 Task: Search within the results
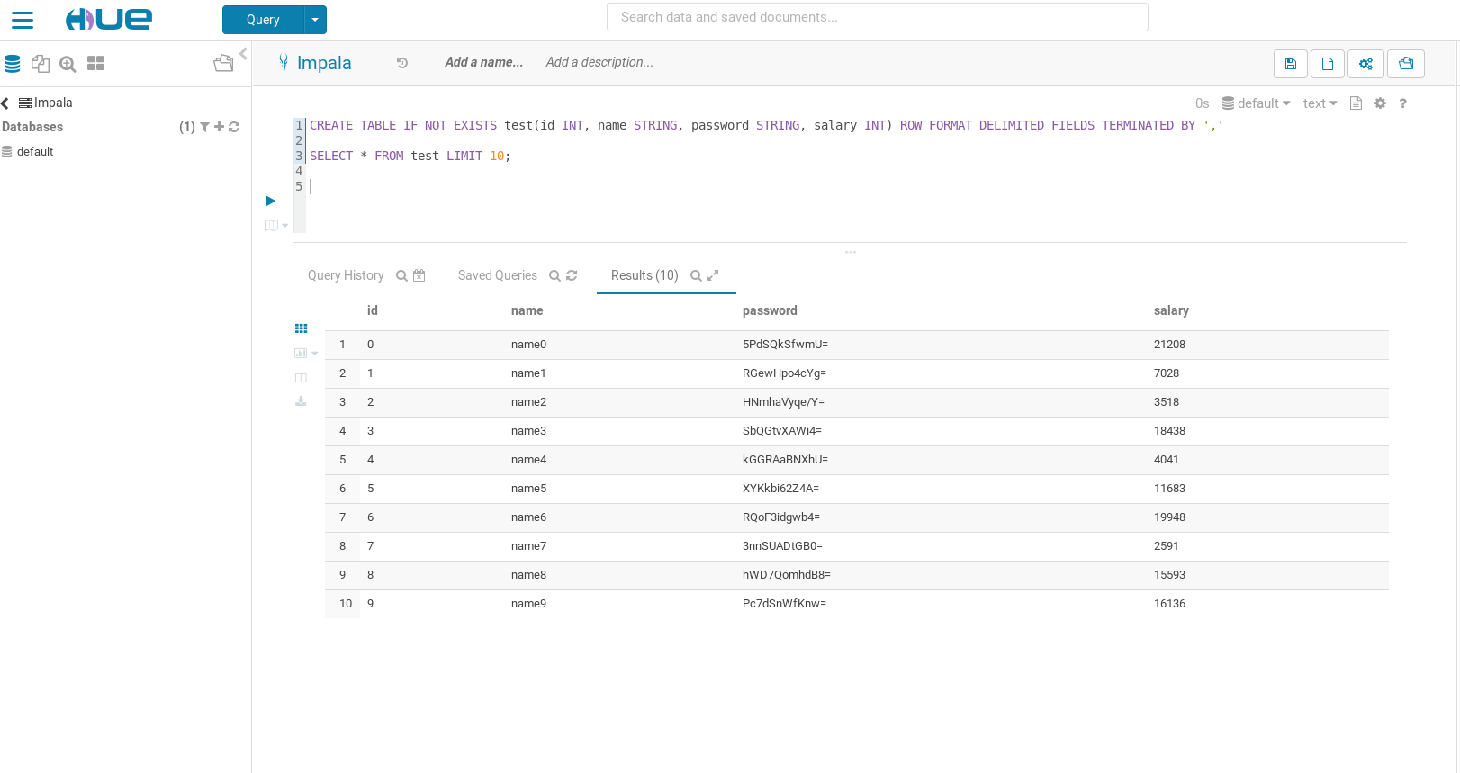[696, 276]
